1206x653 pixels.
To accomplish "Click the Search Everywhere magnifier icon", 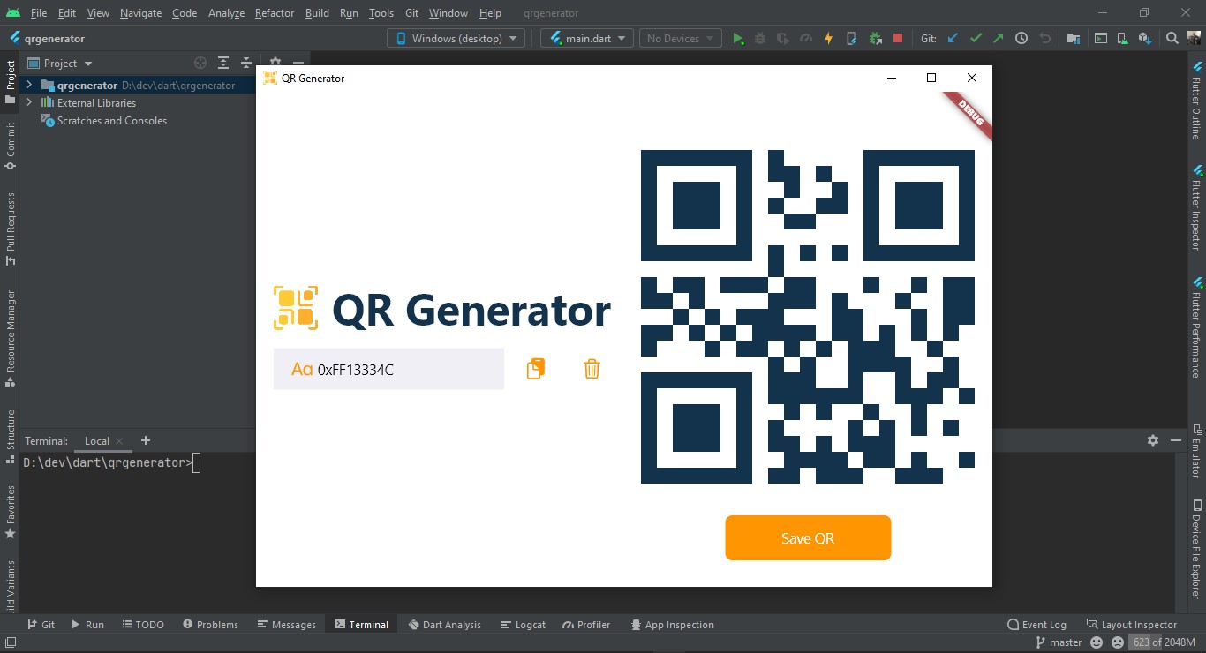I will point(1172,39).
